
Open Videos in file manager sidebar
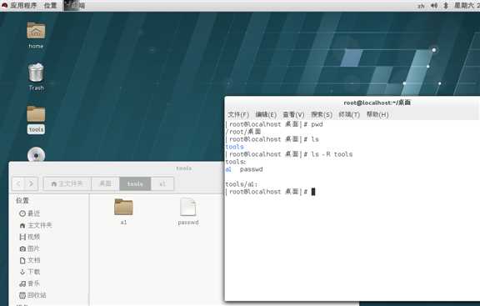pyautogui.click(x=29, y=237)
